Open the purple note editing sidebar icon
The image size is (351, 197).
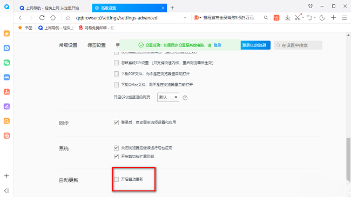click(6, 106)
